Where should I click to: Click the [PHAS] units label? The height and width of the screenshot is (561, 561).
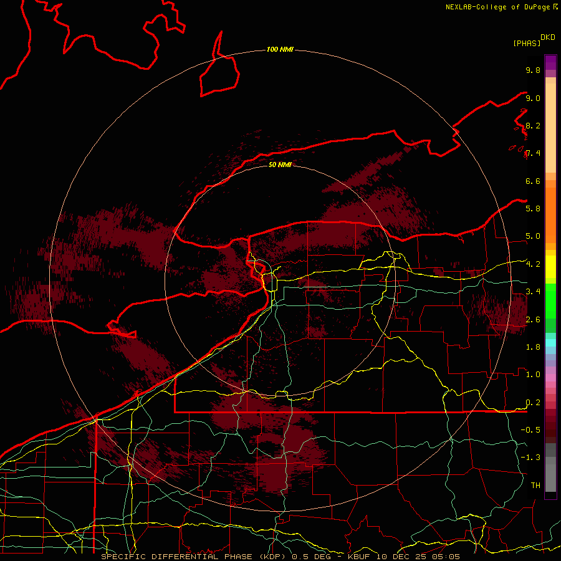(x=527, y=44)
